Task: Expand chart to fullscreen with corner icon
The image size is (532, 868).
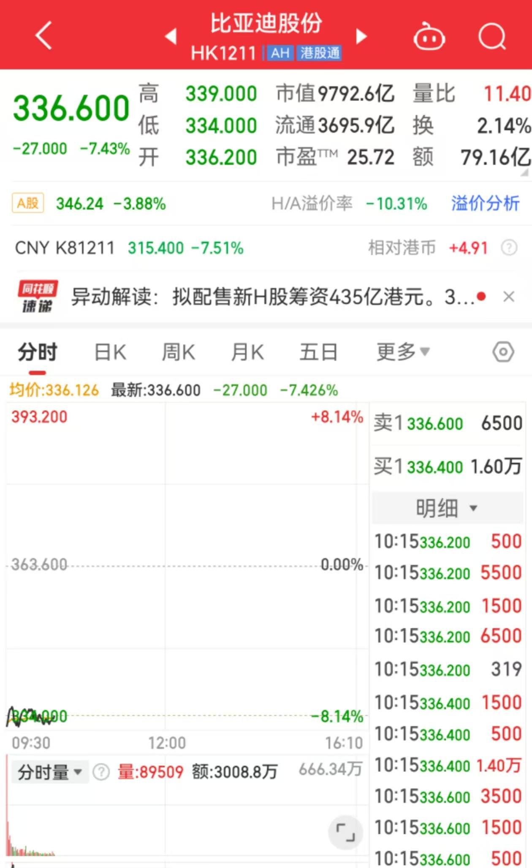Action: point(345,832)
